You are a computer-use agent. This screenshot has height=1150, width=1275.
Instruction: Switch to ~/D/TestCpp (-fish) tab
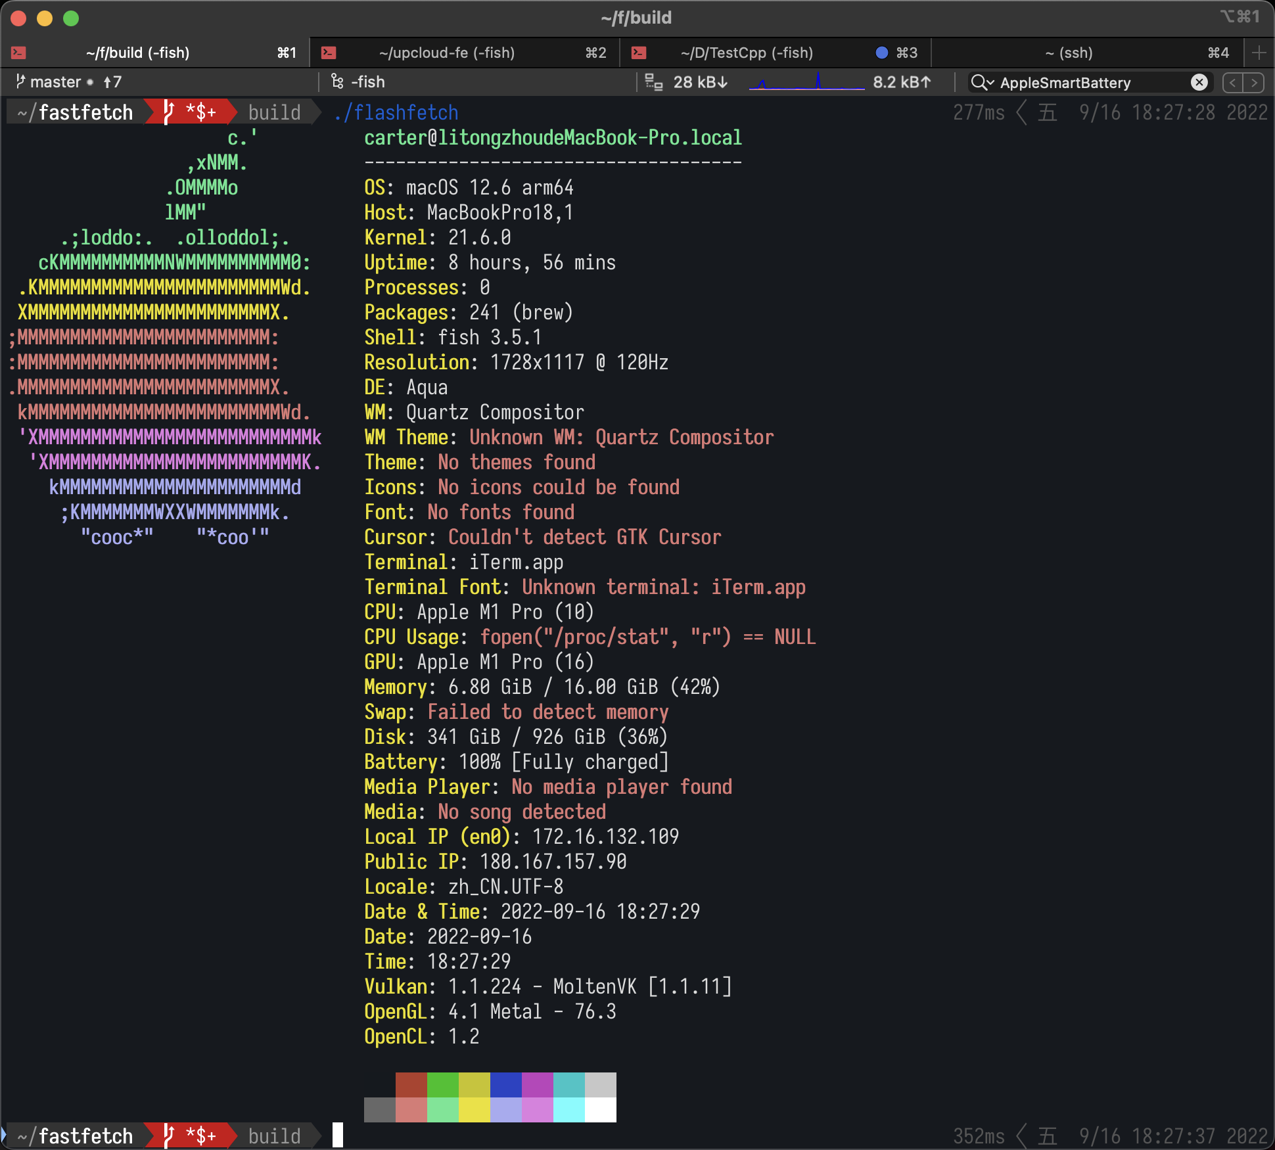click(x=747, y=53)
